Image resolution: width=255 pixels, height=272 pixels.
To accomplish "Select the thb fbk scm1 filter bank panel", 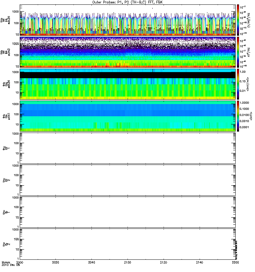I will click(128, 116).
